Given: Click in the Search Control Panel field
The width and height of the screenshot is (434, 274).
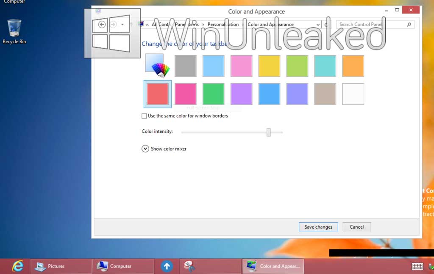Looking at the screenshot, I should (x=371, y=25).
